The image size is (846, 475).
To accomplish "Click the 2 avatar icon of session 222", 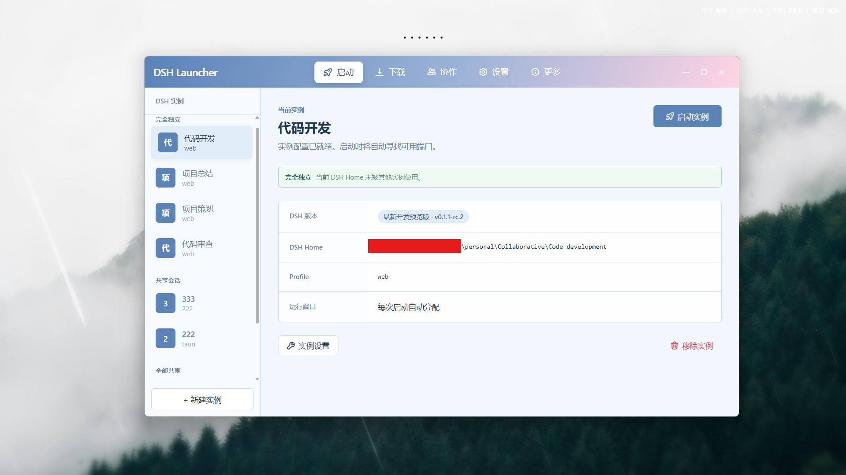I will point(165,339).
